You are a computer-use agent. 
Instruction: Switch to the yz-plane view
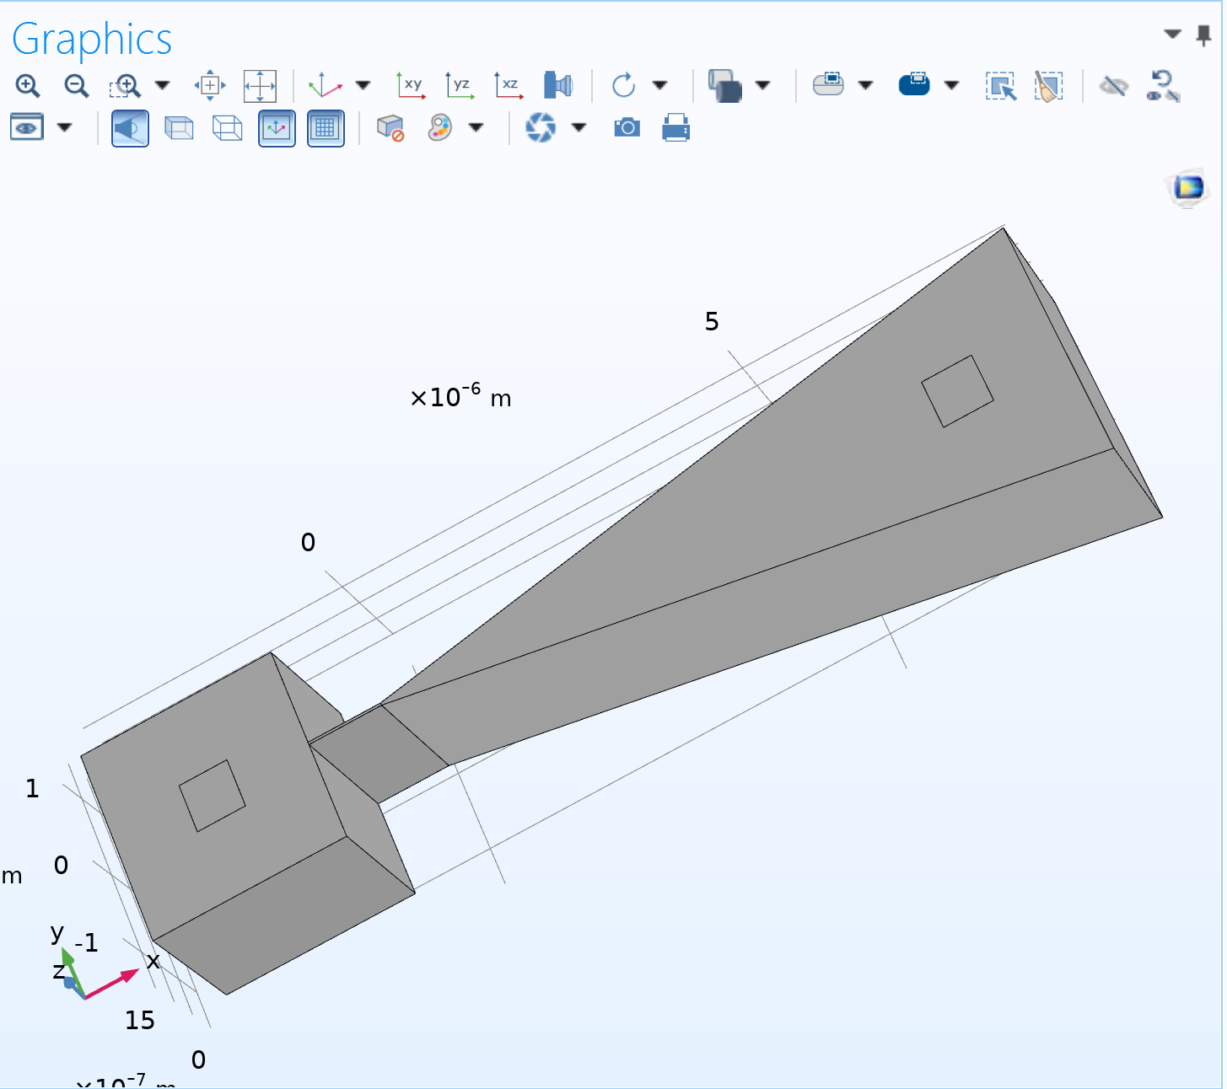tap(460, 85)
